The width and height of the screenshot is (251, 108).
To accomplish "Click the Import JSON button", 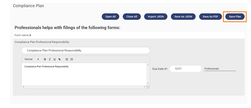I will click(x=156, y=16).
